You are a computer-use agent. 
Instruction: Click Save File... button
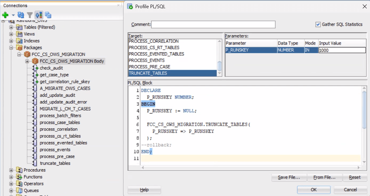[289, 177]
